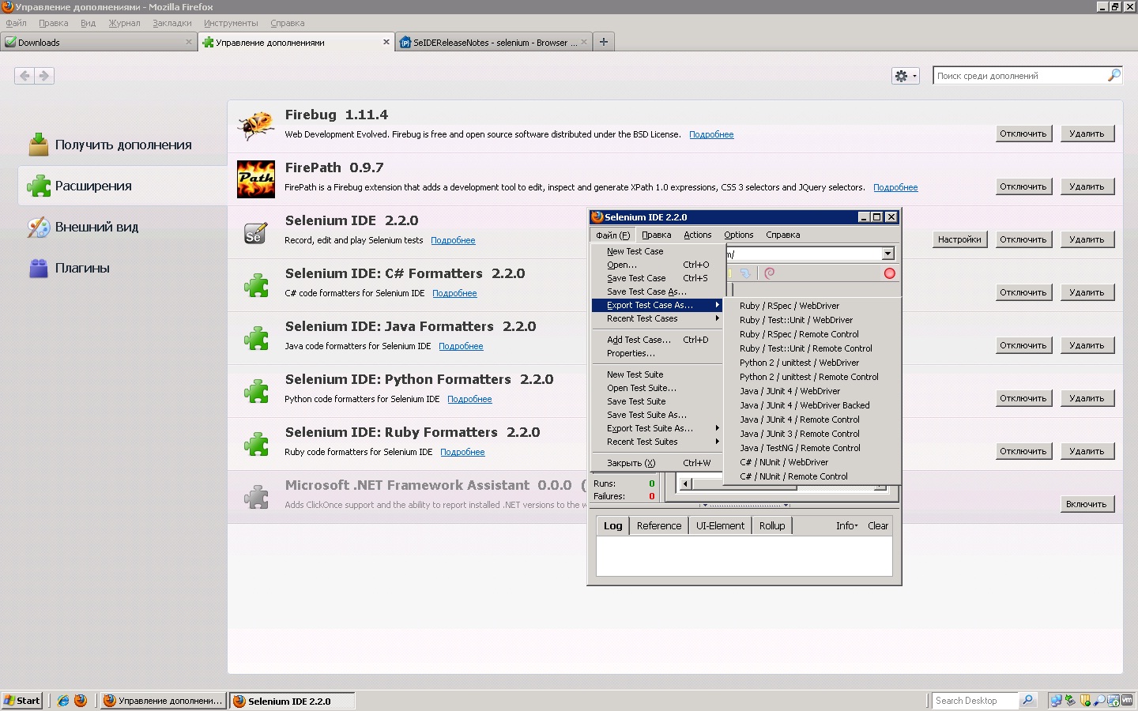Screen dimensions: 1138x711
Task: Open Selenium IDE Настройки button
Action: coord(959,239)
